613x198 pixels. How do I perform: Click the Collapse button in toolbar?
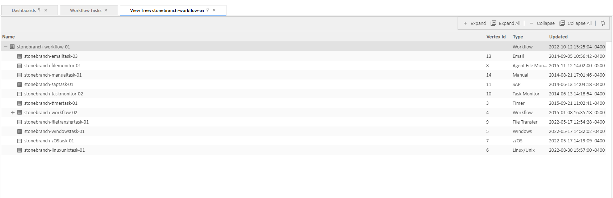[x=542, y=23]
